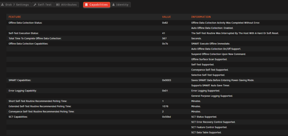Open the Disk 7 Settings tab
288x136 pixels.
click(x=15, y=5)
